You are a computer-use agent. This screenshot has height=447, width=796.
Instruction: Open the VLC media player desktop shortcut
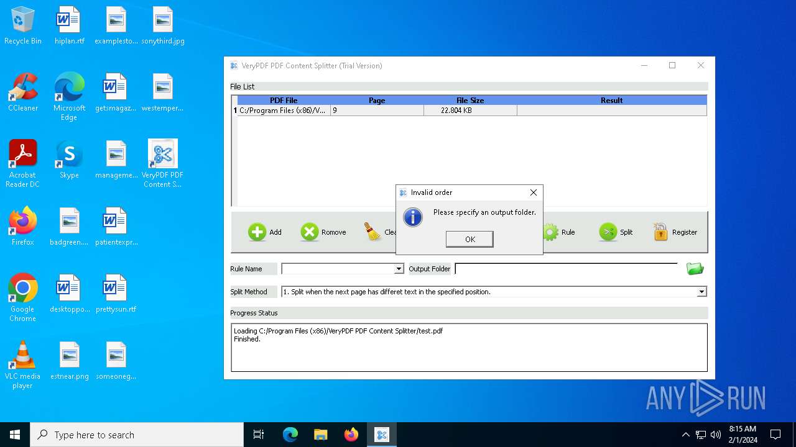coord(23,366)
